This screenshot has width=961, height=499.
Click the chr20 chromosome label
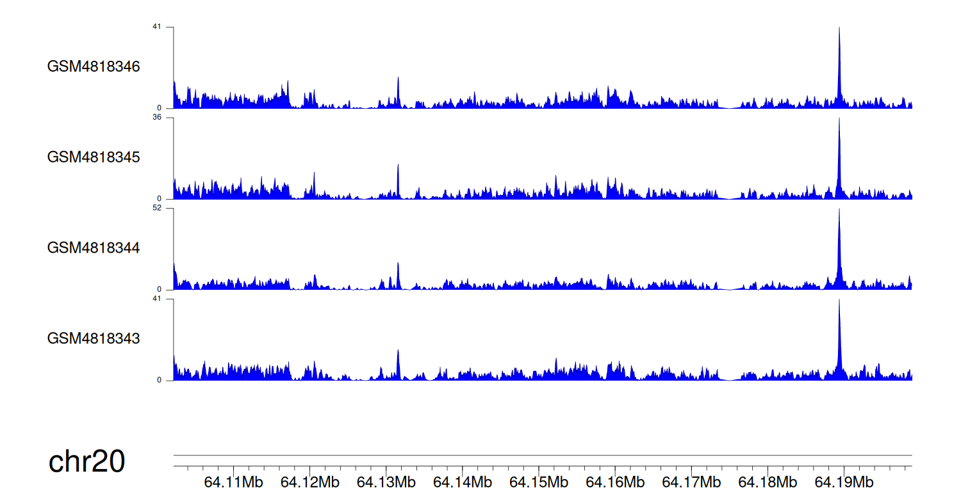coord(86,462)
